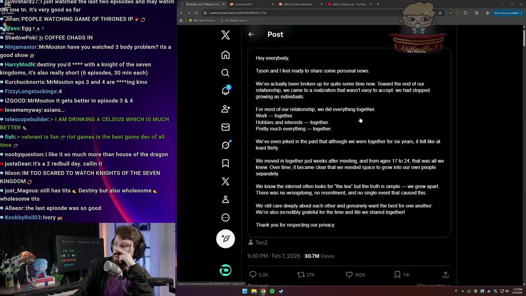The width and height of the screenshot is (526, 296).
Task: Open Steam from the taskbar
Action: 281,291
